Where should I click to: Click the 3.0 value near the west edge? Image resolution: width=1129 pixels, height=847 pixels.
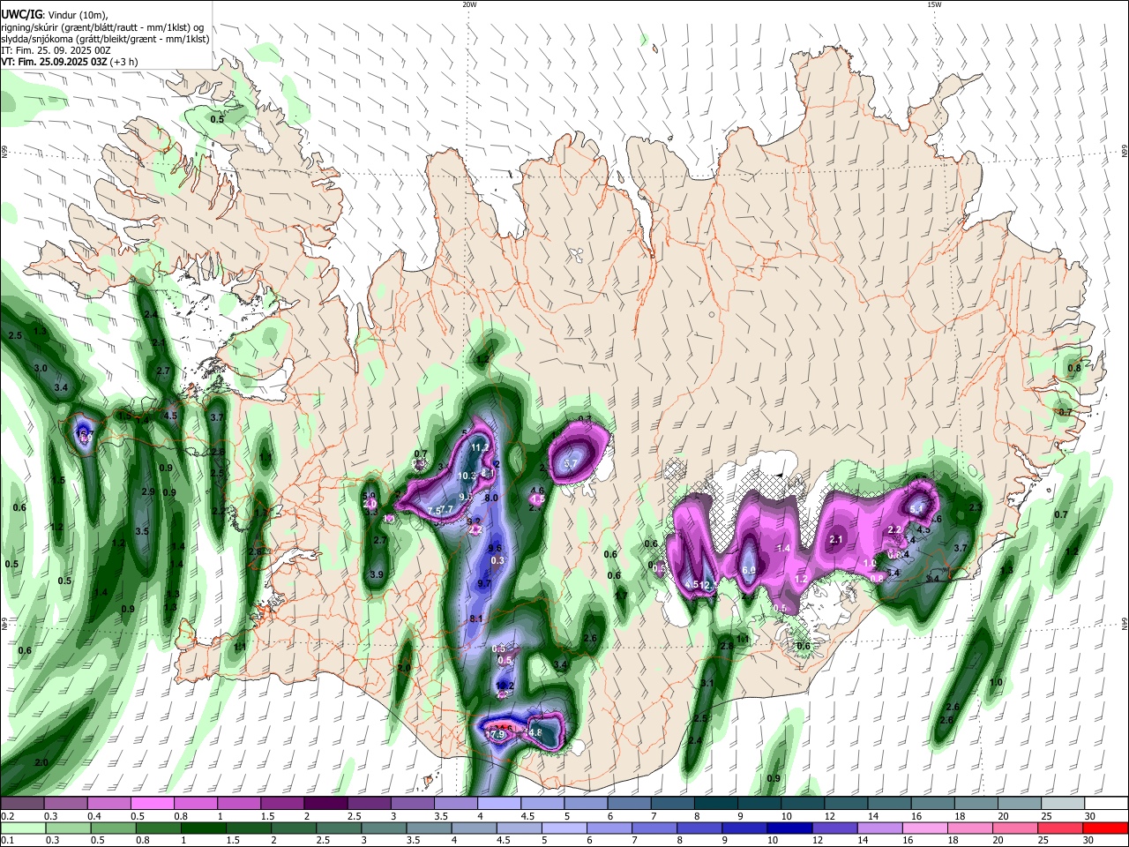tap(41, 369)
